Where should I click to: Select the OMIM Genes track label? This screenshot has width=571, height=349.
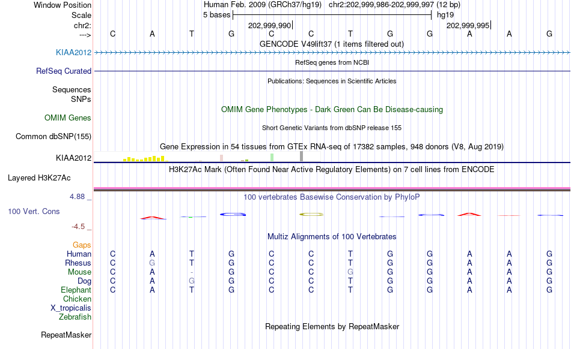click(x=68, y=118)
